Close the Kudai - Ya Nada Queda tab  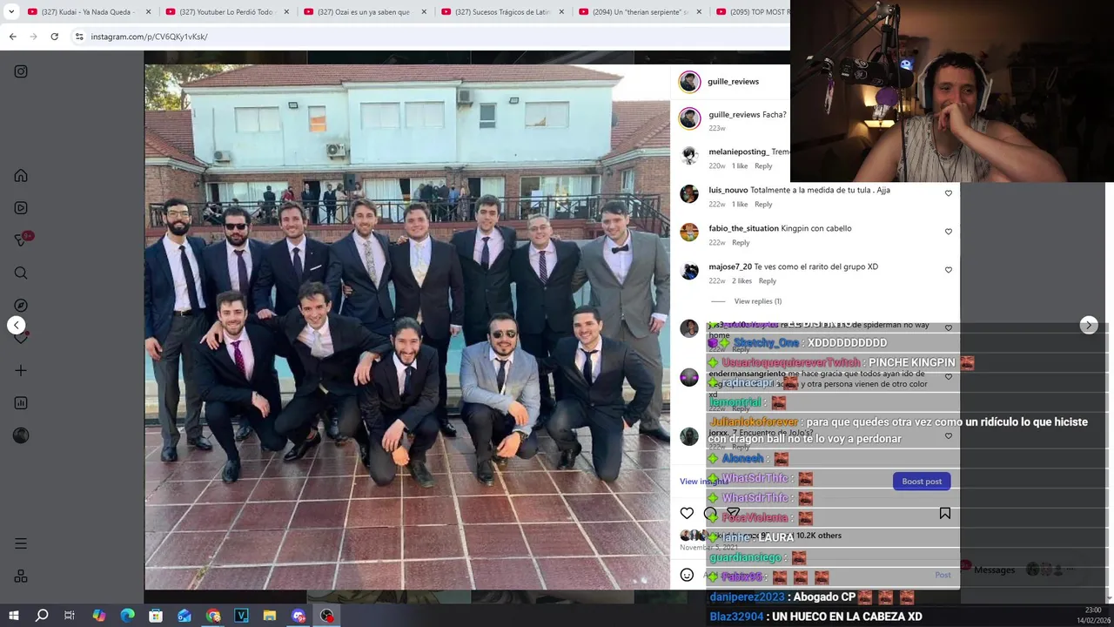click(148, 12)
